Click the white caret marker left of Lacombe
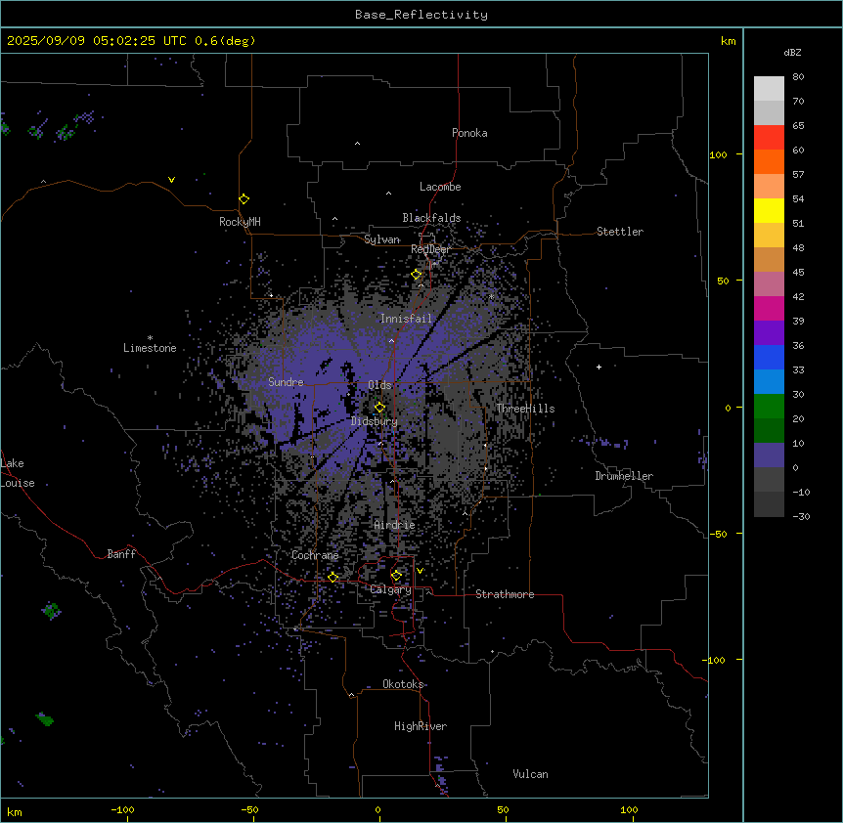The height and width of the screenshot is (823, 843). tap(388, 193)
